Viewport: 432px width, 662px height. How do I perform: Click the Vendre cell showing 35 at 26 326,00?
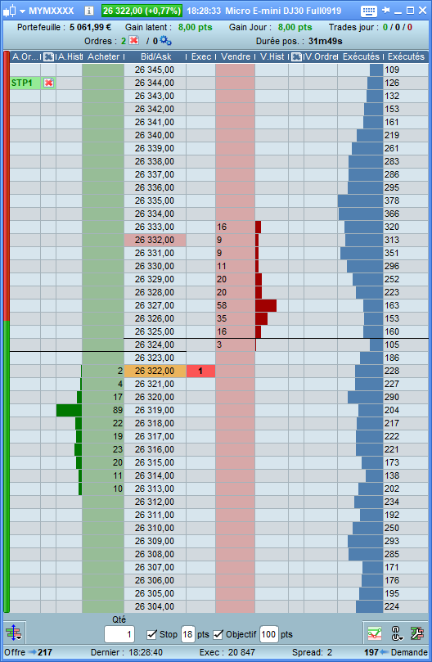235,318
